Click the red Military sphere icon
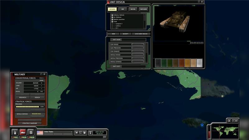Viewport: 249px width, 140px height. [23, 132]
